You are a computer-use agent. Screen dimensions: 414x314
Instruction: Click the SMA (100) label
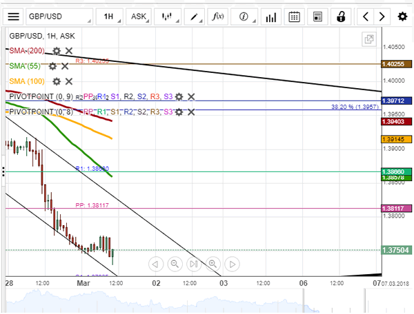pyautogui.click(x=27, y=81)
